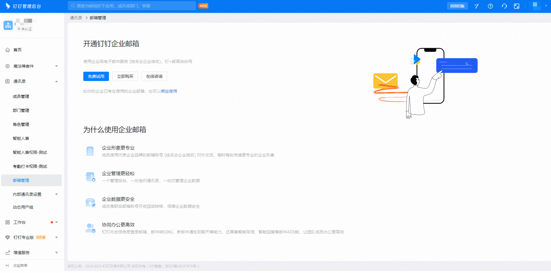Click 收起菜单 text at bottom

[20, 265]
